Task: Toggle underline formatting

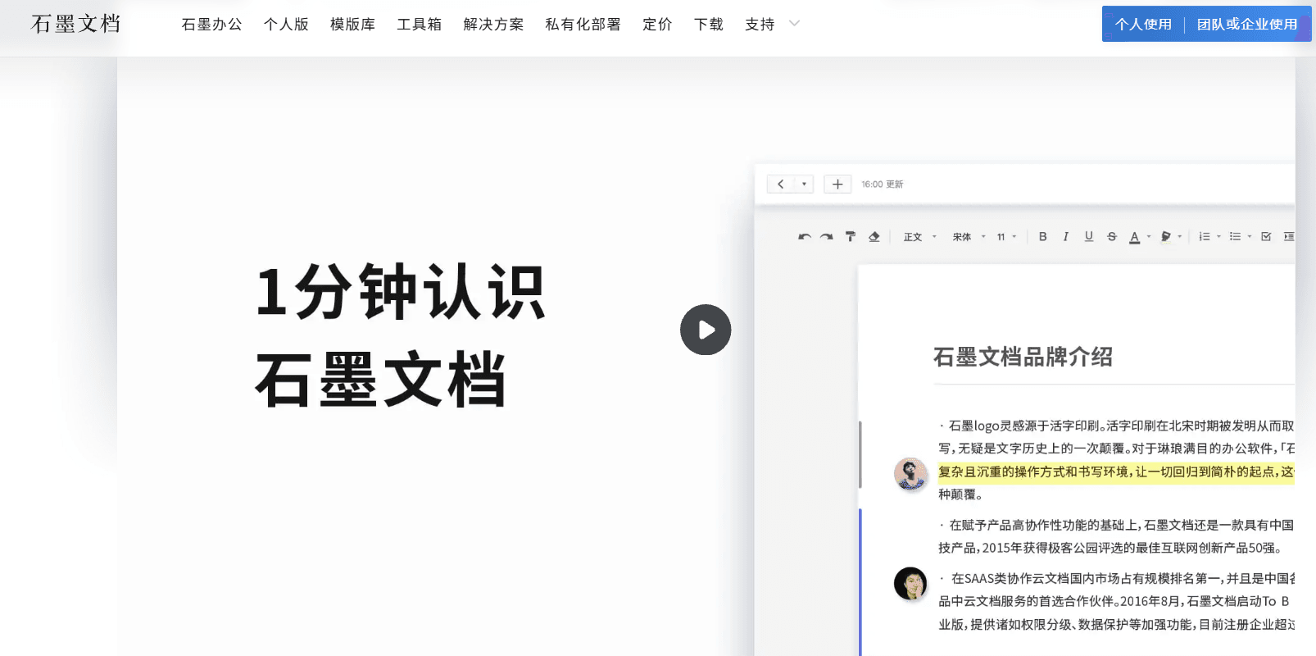Action: click(1089, 236)
